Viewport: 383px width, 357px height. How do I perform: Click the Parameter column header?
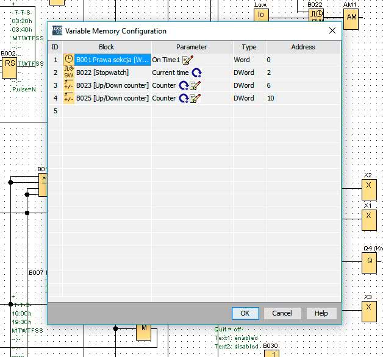(191, 47)
